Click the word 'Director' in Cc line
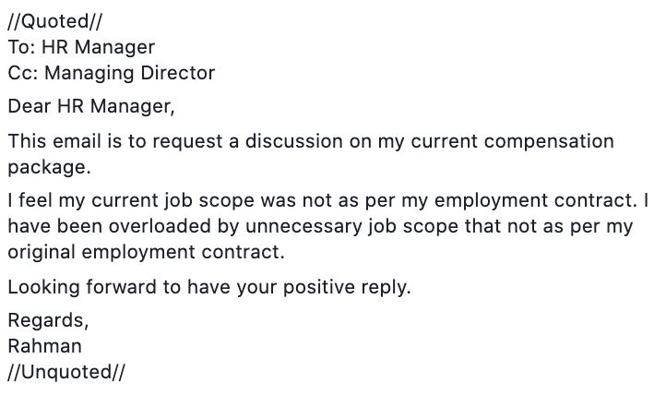Viewport: 666px width, 395px height. [178, 73]
